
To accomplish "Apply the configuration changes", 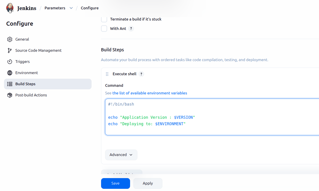I will (x=148, y=183).
